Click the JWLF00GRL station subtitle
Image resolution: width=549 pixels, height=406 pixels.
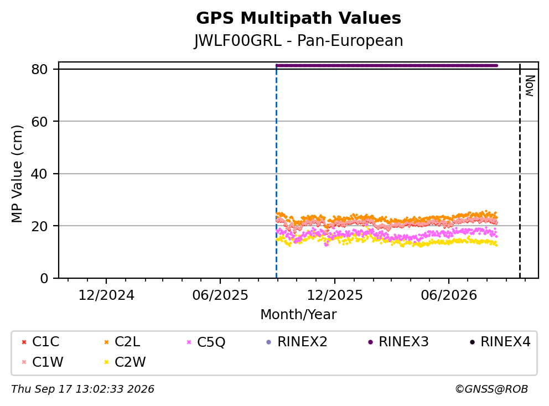[299, 40]
